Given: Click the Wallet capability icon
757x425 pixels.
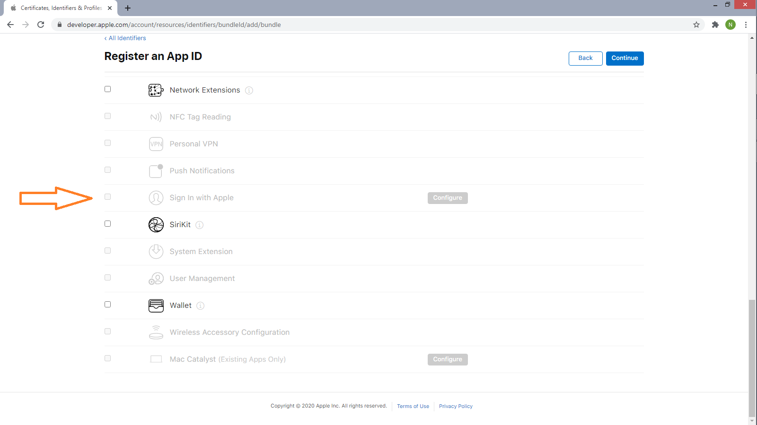Looking at the screenshot, I should [156, 306].
